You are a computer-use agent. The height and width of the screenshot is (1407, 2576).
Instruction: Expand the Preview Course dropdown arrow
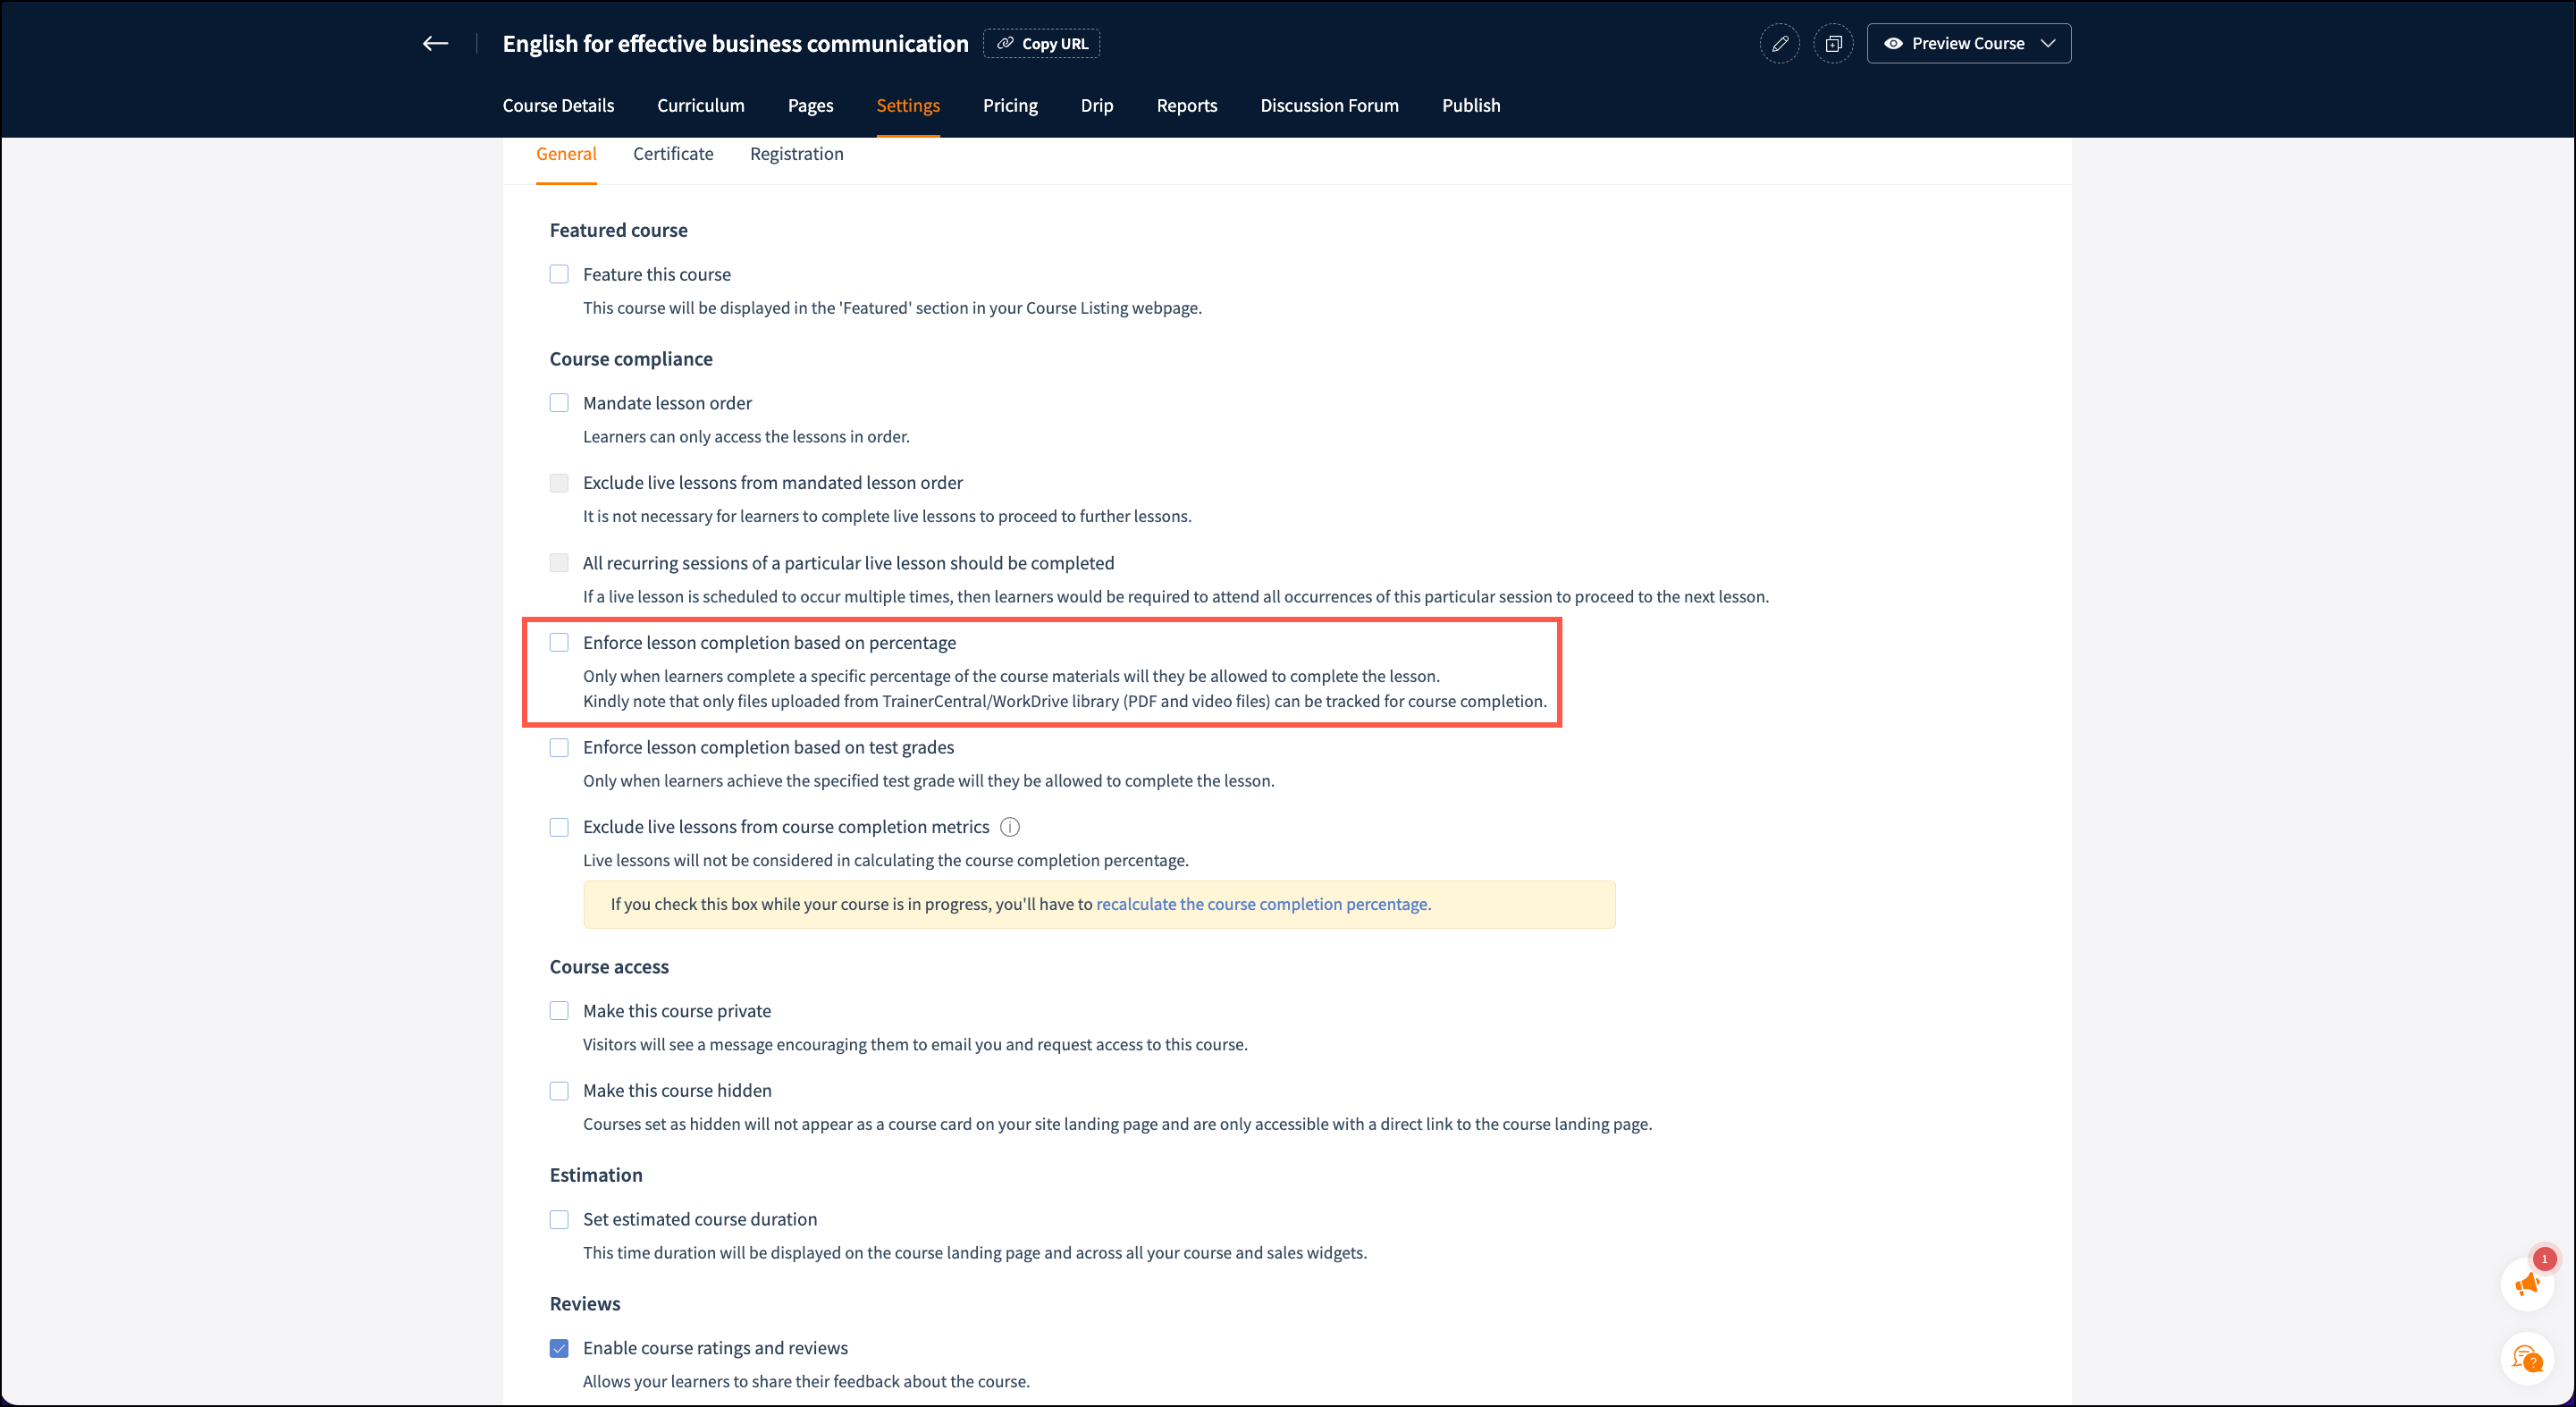[2048, 43]
